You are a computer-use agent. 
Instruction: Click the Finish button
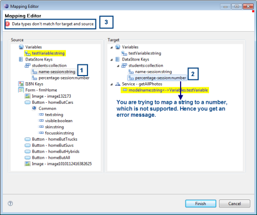tap(201, 203)
